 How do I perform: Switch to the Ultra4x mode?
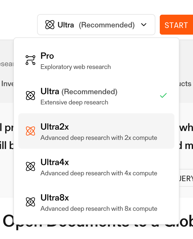click(x=55, y=162)
